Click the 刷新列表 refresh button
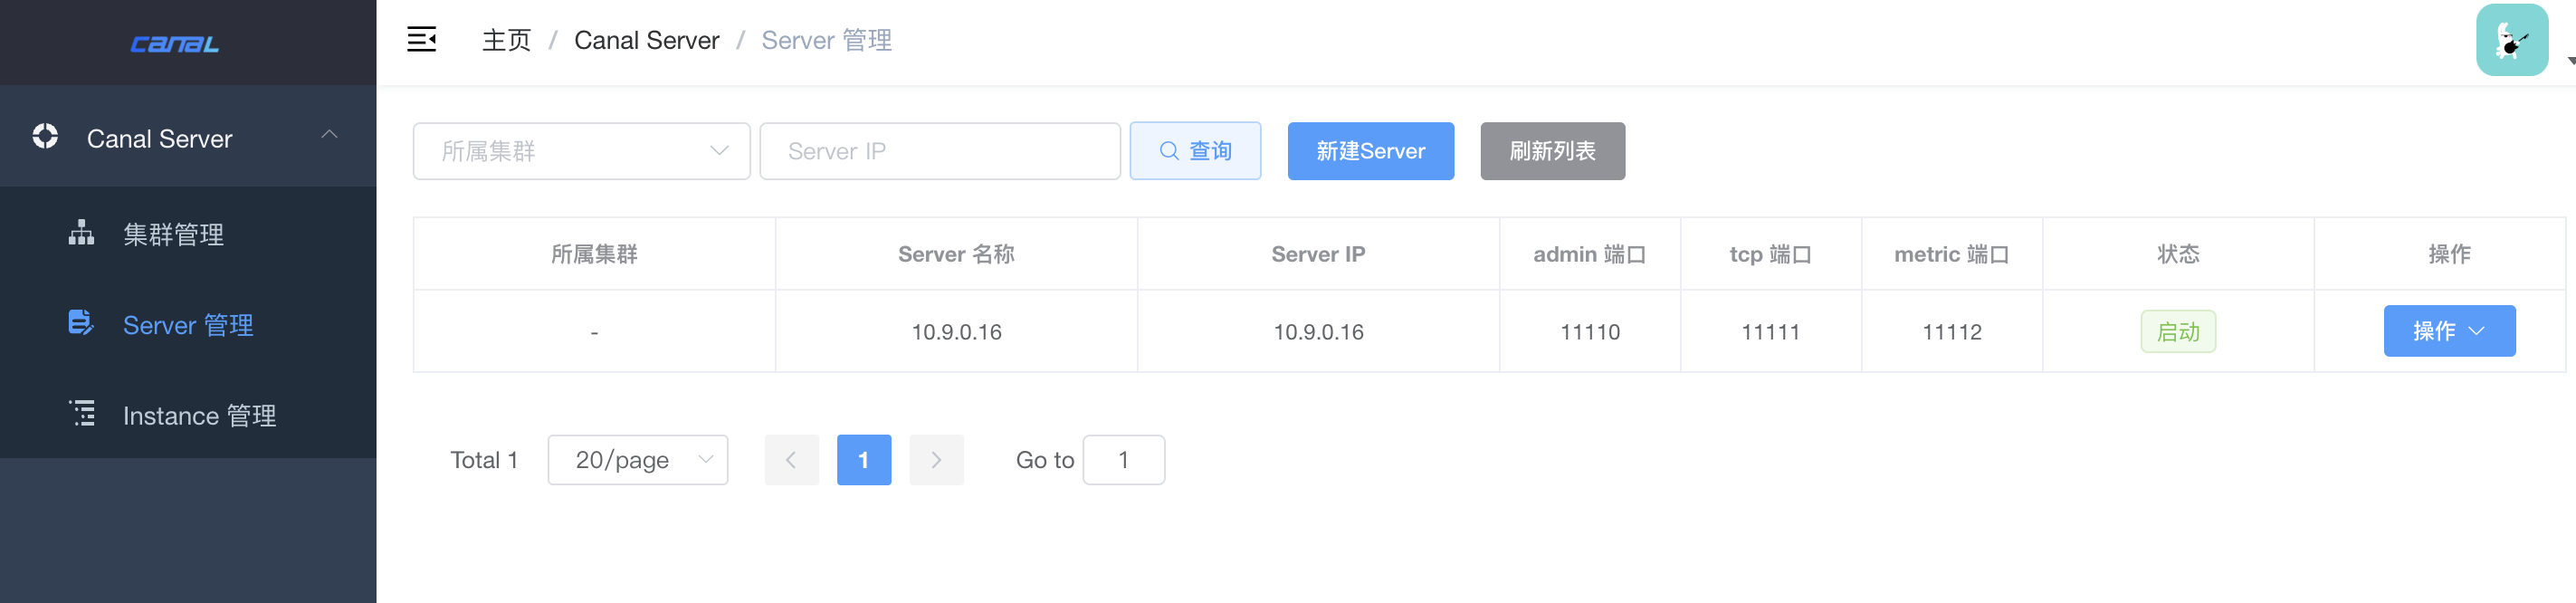Image resolution: width=2576 pixels, height=603 pixels. pyautogui.click(x=1552, y=151)
